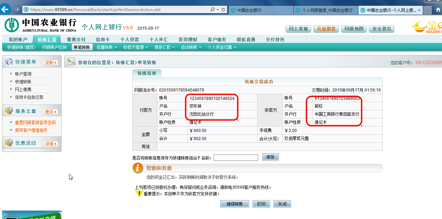Click the 关闭 button
This screenshot has width=442, height=219.
(x=282, y=204)
